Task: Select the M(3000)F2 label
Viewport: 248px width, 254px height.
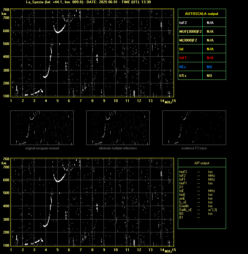Action: point(188,40)
